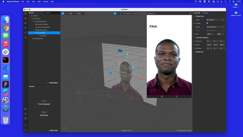
Task: Collapse the canvas0 tree node
Action: click(x=35, y=33)
